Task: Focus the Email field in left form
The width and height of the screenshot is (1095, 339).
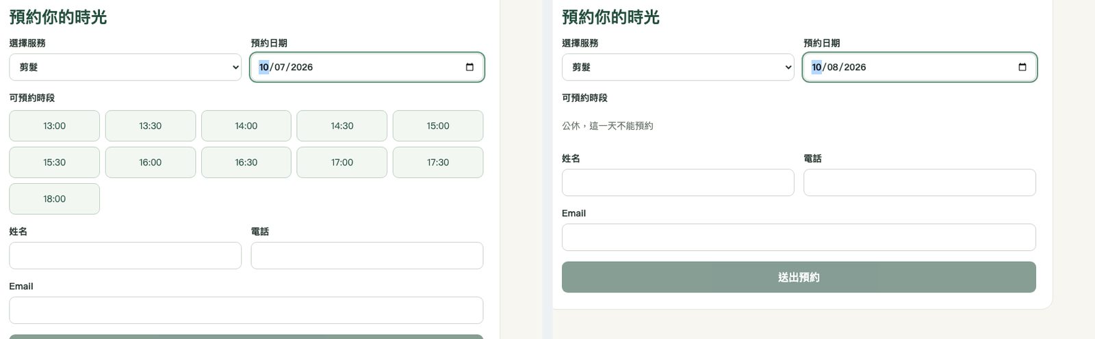Action: (x=246, y=310)
